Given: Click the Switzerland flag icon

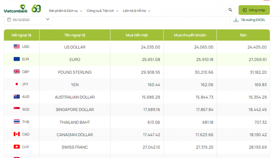Looking at the screenshot, I should click(17, 147).
